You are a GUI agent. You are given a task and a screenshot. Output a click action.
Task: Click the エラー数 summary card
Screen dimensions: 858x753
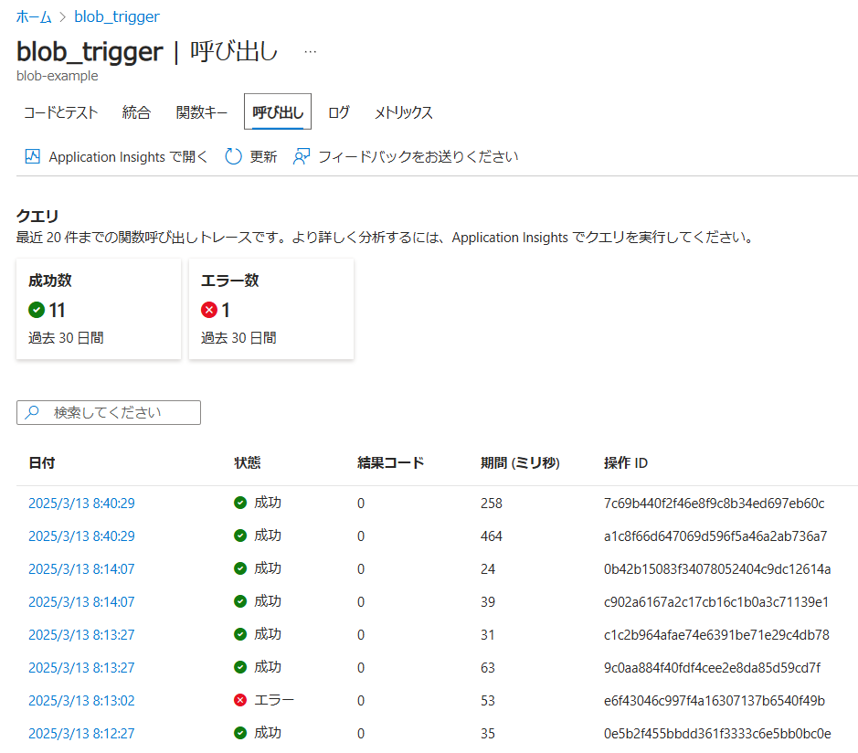pyautogui.click(x=271, y=309)
